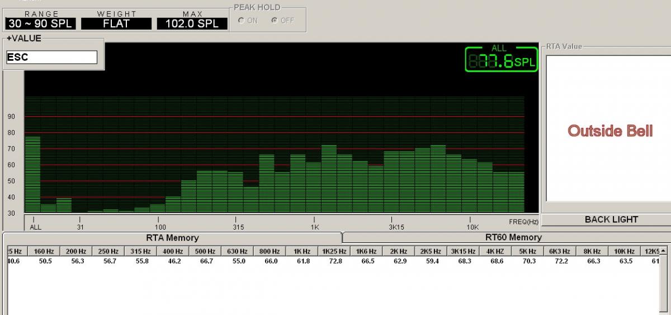The height and width of the screenshot is (315, 671).
Task: Switch to the RTA Memory tab
Action: [x=172, y=238]
